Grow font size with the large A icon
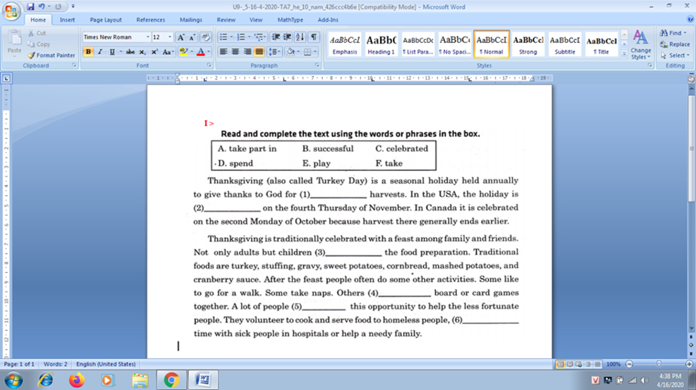The width and height of the screenshot is (696, 390). click(x=181, y=37)
